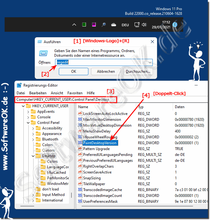Expand the Console key

28,117
